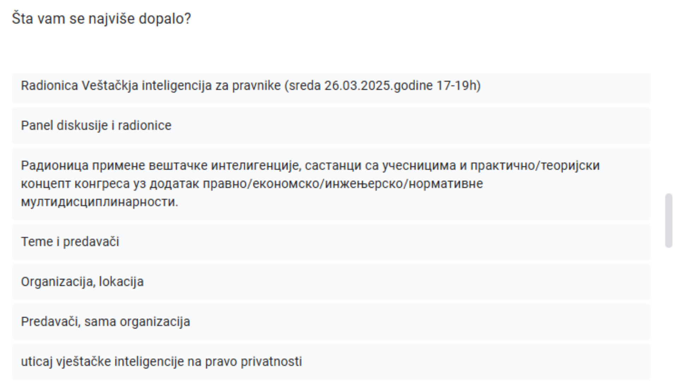Screen dimensions: 677x381
Task: Click the word 'dopalo?' in the question heading
Action: [165, 19]
